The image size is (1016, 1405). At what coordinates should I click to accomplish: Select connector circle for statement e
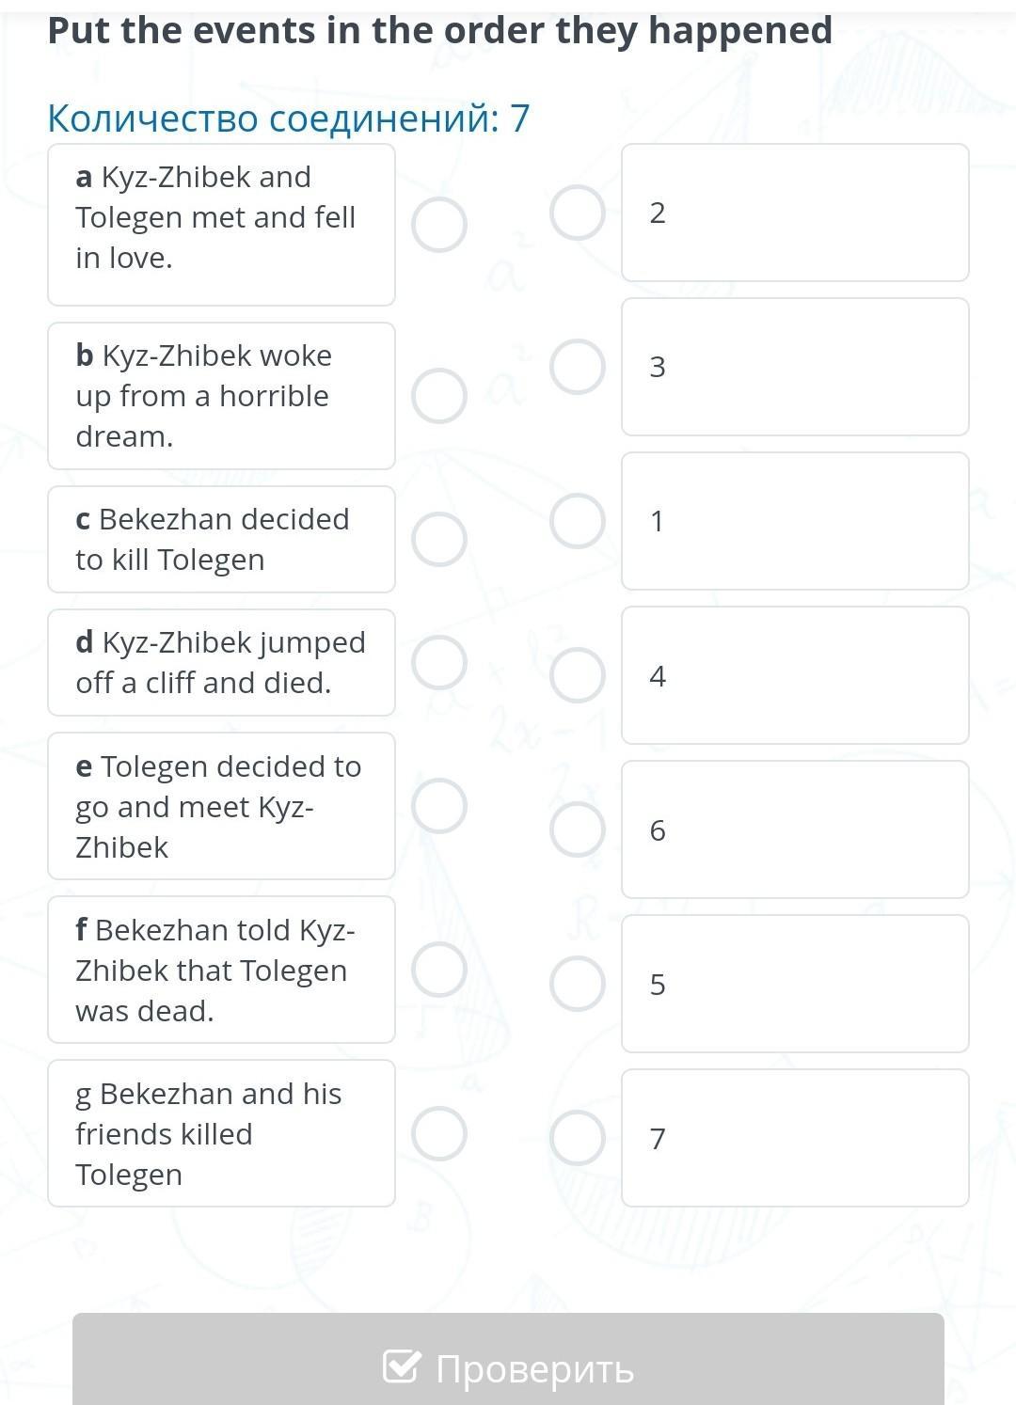coord(439,806)
